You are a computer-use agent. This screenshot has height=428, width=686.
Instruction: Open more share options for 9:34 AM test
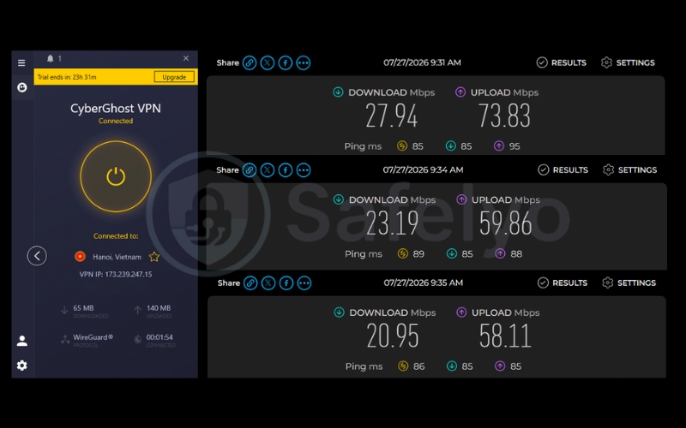click(304, 169)
